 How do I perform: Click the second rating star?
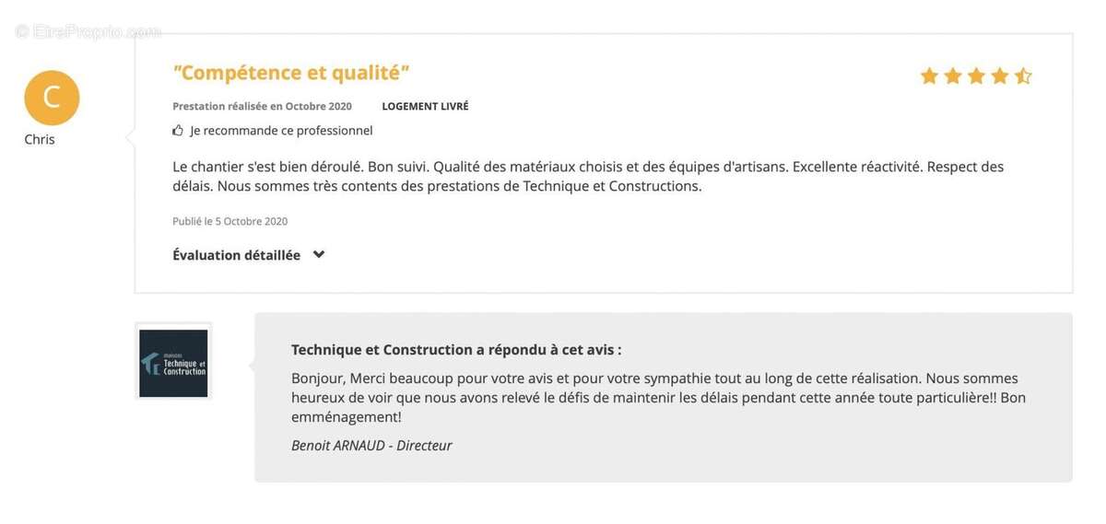(x=953, y=76)
